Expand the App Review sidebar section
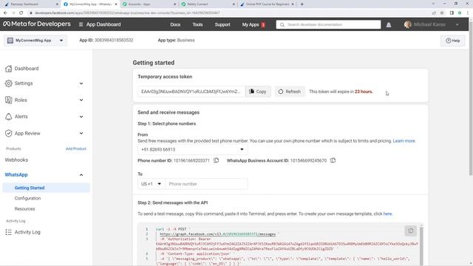 [81, 133]
